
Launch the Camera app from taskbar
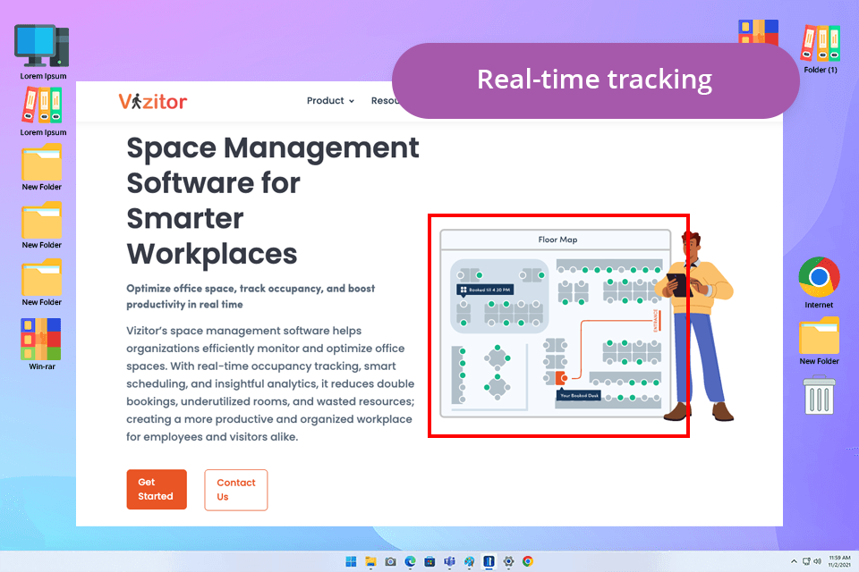(x=391, y=561)
